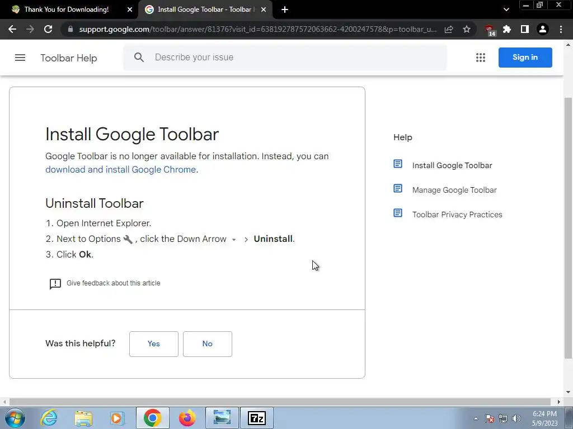Click the horizontal scrollbar at the page bottom
573x429 pixels.
point(280,402)
